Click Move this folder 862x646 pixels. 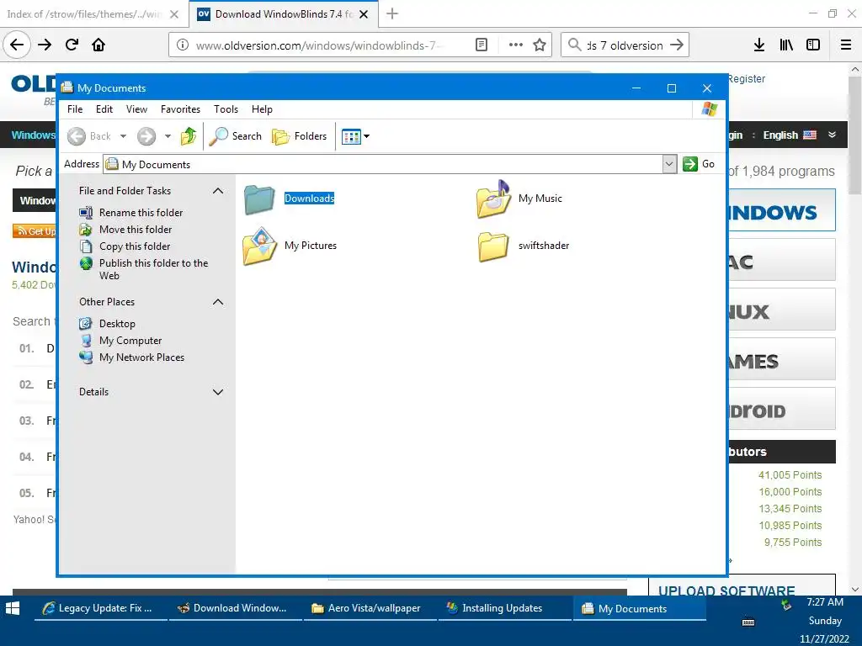click(136, 230)
